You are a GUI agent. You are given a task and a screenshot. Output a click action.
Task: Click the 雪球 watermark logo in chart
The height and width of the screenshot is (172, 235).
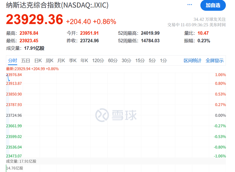point(116,115)
